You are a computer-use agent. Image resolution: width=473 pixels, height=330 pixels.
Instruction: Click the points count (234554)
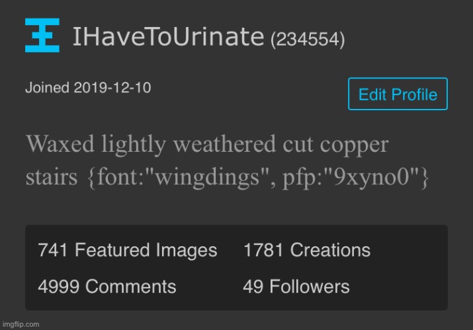tap(308, 40)
